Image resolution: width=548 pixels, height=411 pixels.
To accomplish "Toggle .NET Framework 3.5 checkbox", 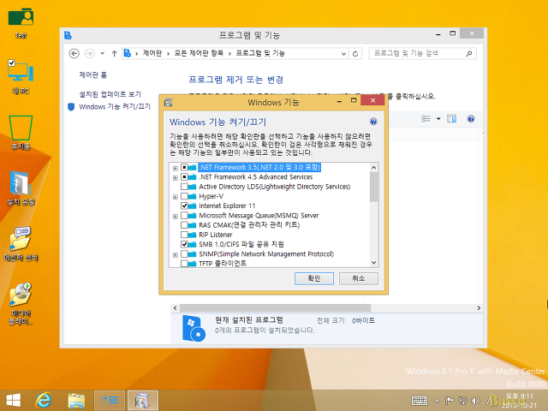I will click(184, 168).
